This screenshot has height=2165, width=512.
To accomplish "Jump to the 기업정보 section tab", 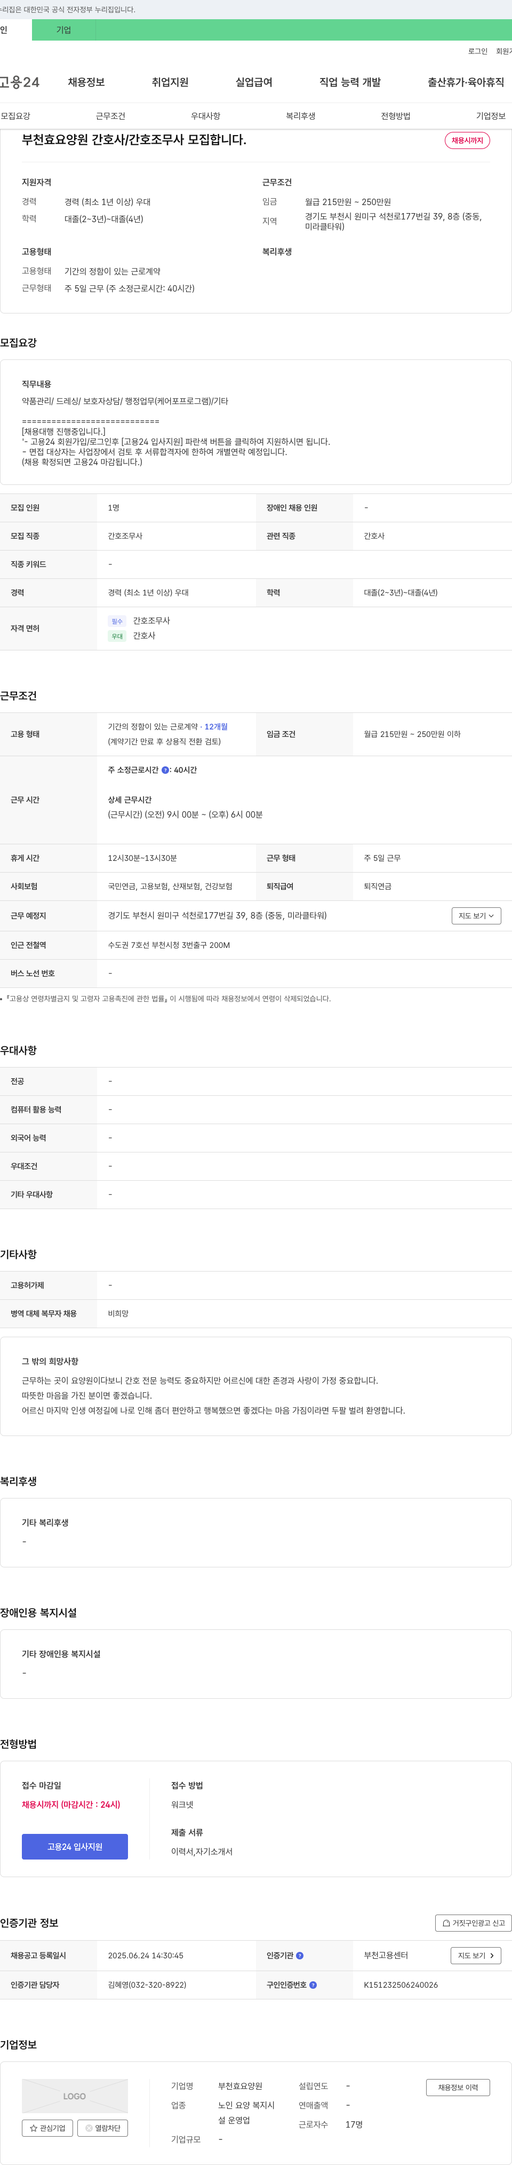I will click(491, 116).
